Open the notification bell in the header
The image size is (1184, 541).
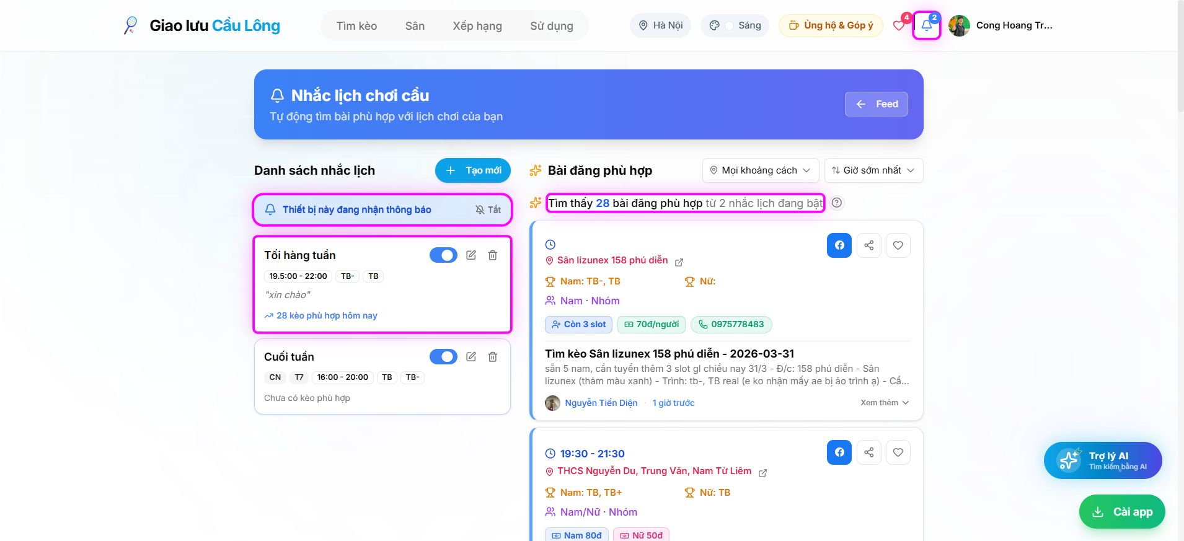(926, 25)
